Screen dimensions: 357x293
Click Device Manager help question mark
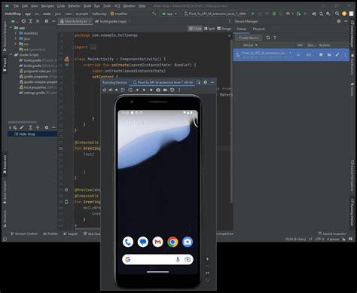pyautogui.click(x=275, y=38)
